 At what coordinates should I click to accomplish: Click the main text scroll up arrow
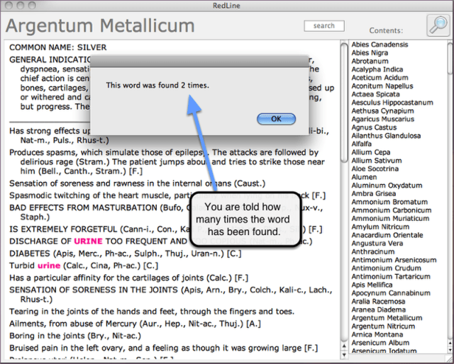pos(344,346)
